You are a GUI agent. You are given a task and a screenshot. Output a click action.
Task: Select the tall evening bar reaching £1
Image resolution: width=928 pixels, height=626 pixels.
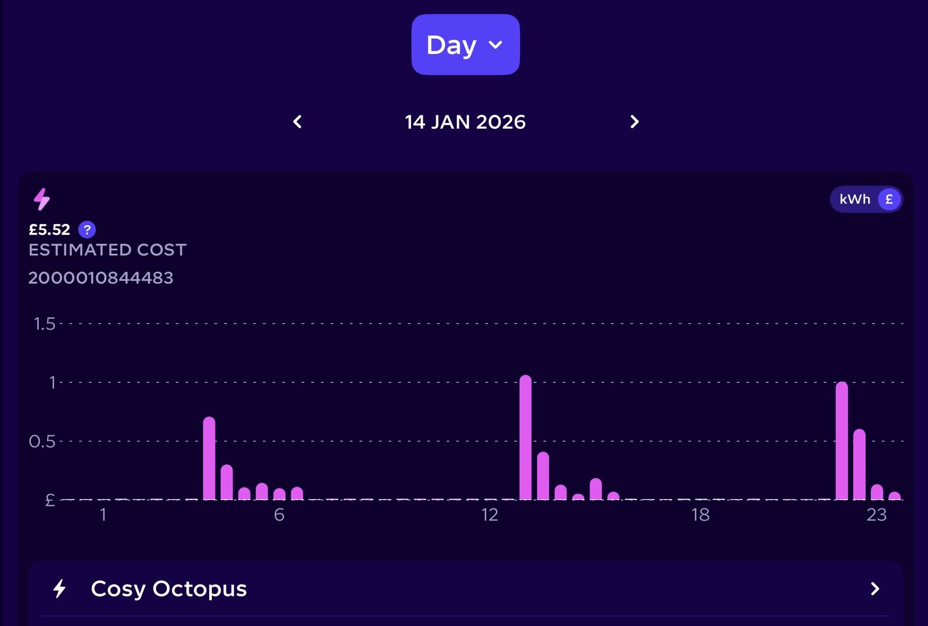click(841, 441)
